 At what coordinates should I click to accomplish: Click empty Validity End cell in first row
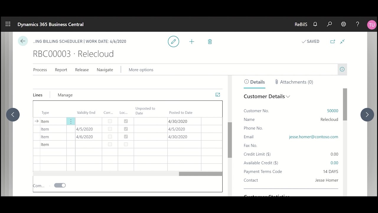[89, 121]
